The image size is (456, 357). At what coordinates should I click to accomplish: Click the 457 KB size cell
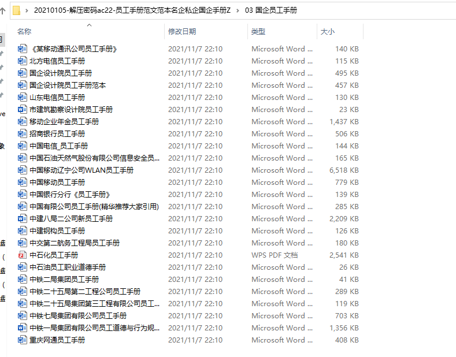coord(347,85)
